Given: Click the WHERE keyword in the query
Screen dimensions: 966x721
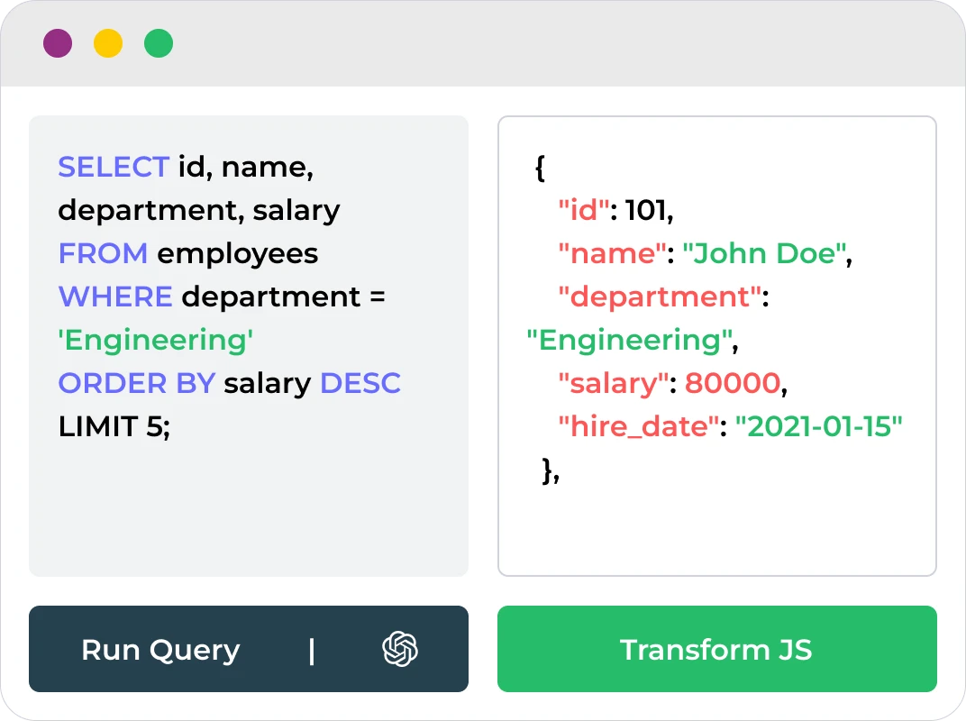Looking at the screenshot, I should tap(114, 297).
